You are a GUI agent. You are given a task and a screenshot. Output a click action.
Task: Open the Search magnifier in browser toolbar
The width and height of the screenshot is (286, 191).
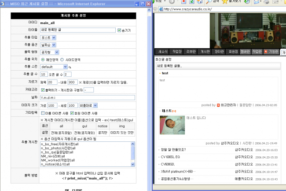coord(209,2)
